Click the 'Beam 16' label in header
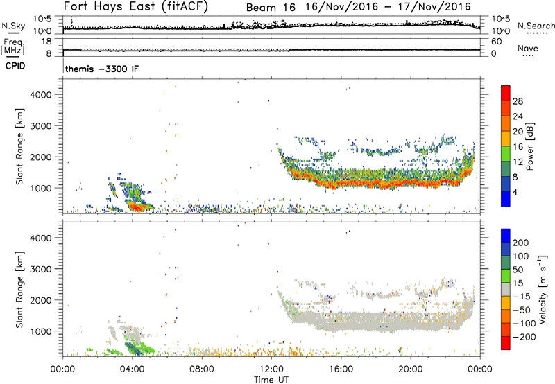Screen dimensions: 555x384 [271, 8]
